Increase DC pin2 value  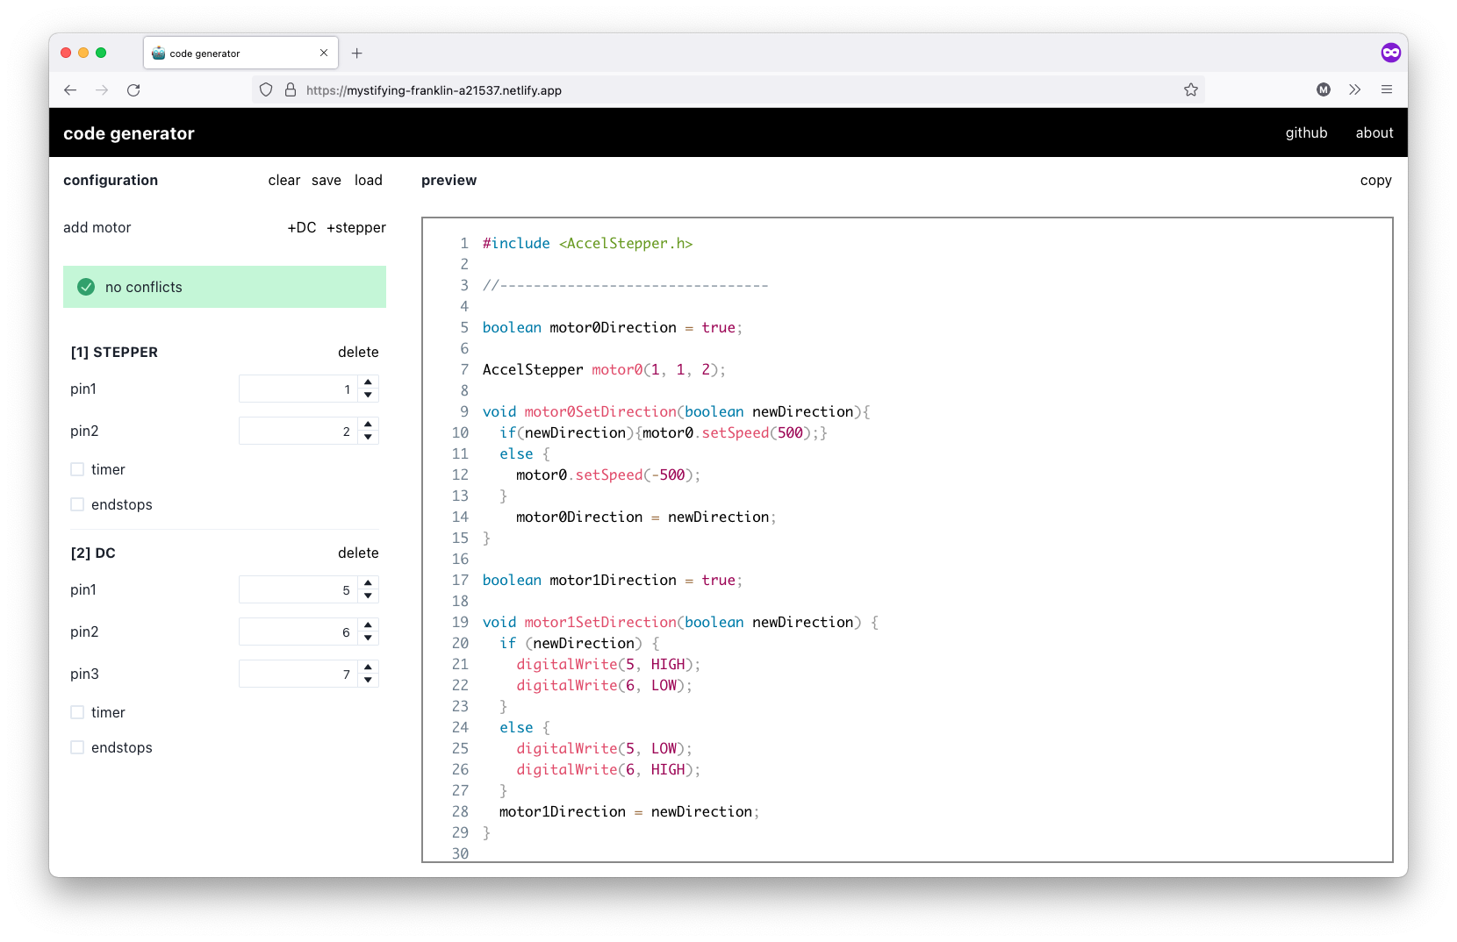(369, 625)
